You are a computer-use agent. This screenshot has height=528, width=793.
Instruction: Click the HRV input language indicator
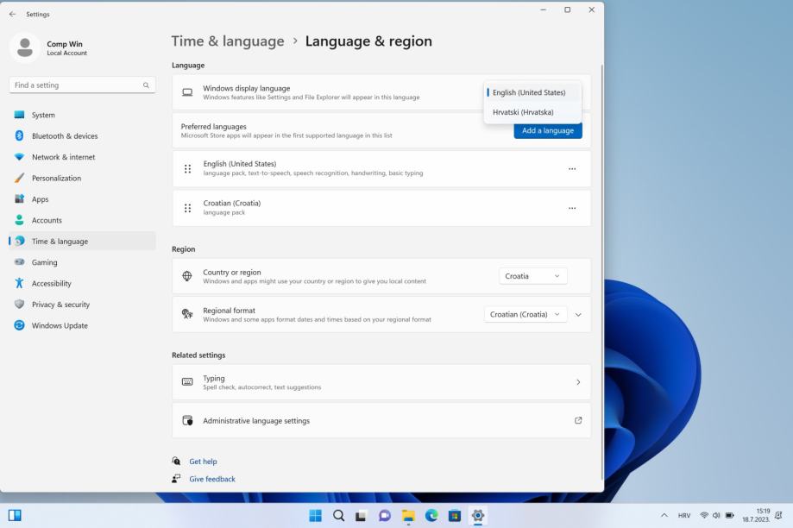(684, 516)
